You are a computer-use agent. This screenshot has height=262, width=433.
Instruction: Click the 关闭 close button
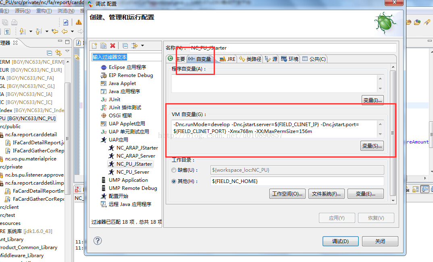(380, 241)
